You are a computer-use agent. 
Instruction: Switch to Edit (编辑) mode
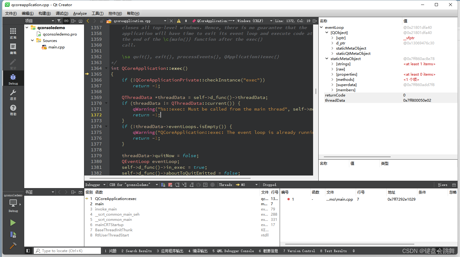[13, 48]
